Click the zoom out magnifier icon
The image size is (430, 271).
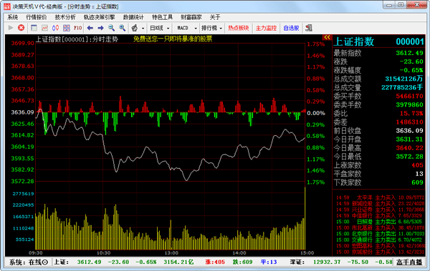(111, 28)
